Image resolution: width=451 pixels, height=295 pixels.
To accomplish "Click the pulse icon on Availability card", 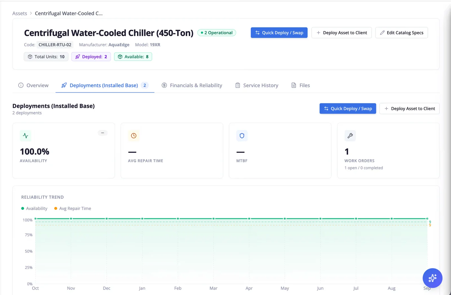I will [x=25, y=136].
